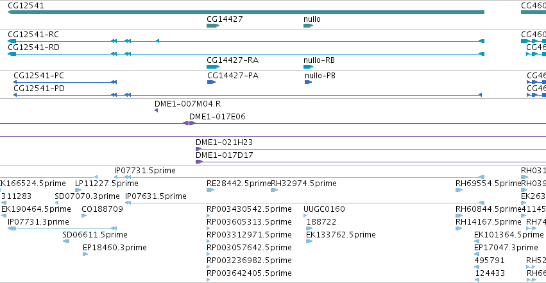Select the RH60844.5prime label
The width and height of the screenshot is (546, 283).
(488, 209)
